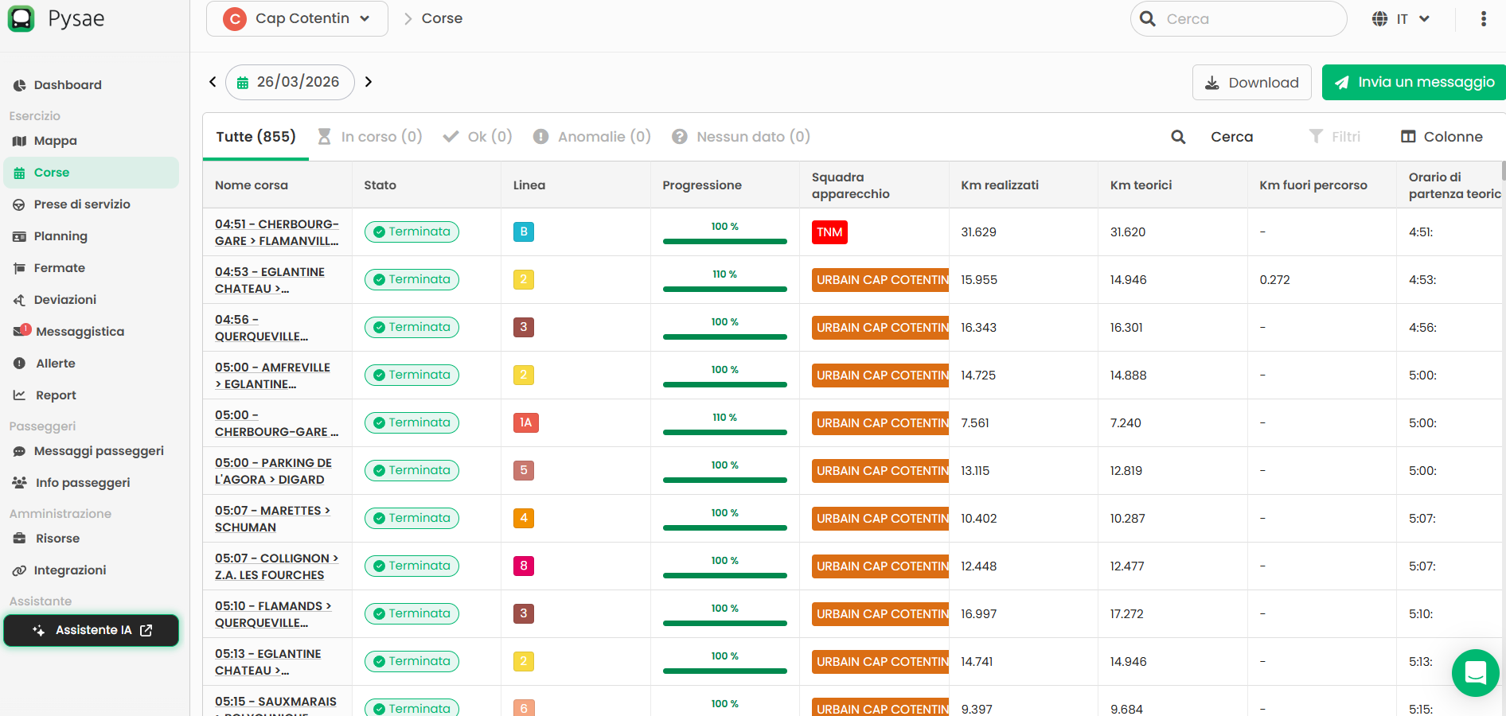Open trip 05:00 - PARKING DE L'AGORA > DIGARD

(x=273, y=471)
